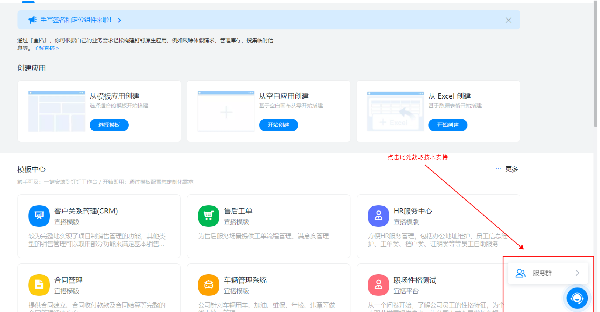Click the 模板中心 section heading

(32, 170)
